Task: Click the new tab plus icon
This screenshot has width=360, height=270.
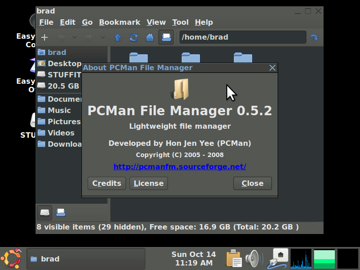Action: 44,37
